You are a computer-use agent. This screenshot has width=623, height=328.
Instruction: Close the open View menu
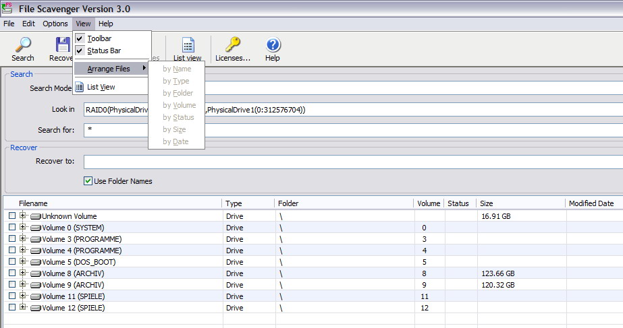(x=84, y=24)
